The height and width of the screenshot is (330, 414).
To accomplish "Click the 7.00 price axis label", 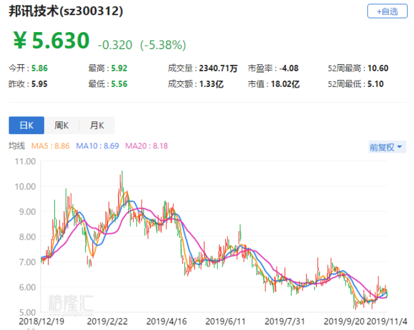I will point(27,262).
